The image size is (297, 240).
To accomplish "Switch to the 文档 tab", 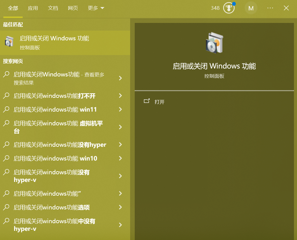I will (53, 8).
